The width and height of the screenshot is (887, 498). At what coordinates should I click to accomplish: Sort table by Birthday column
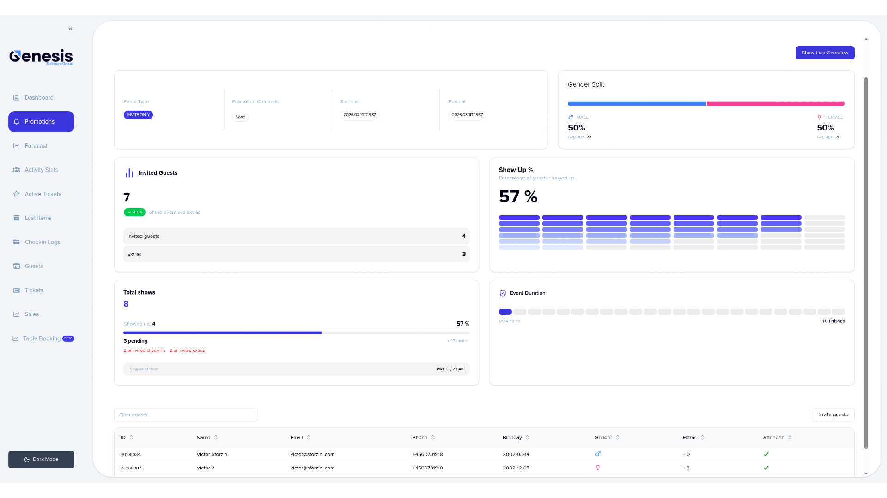point(527,437)
